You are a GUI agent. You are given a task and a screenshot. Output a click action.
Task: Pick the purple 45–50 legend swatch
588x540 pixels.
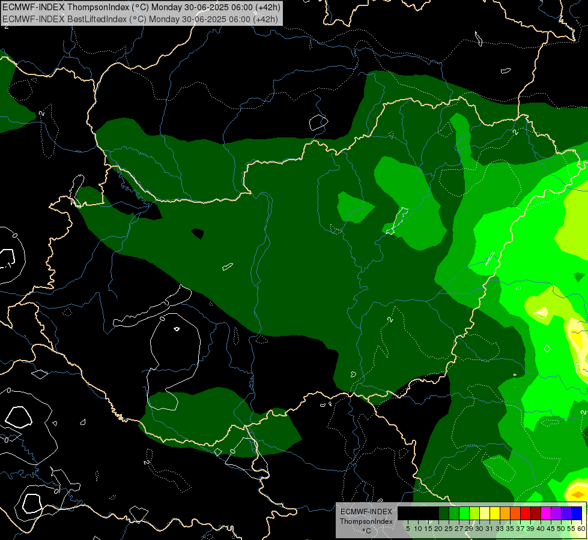[556, 513]
